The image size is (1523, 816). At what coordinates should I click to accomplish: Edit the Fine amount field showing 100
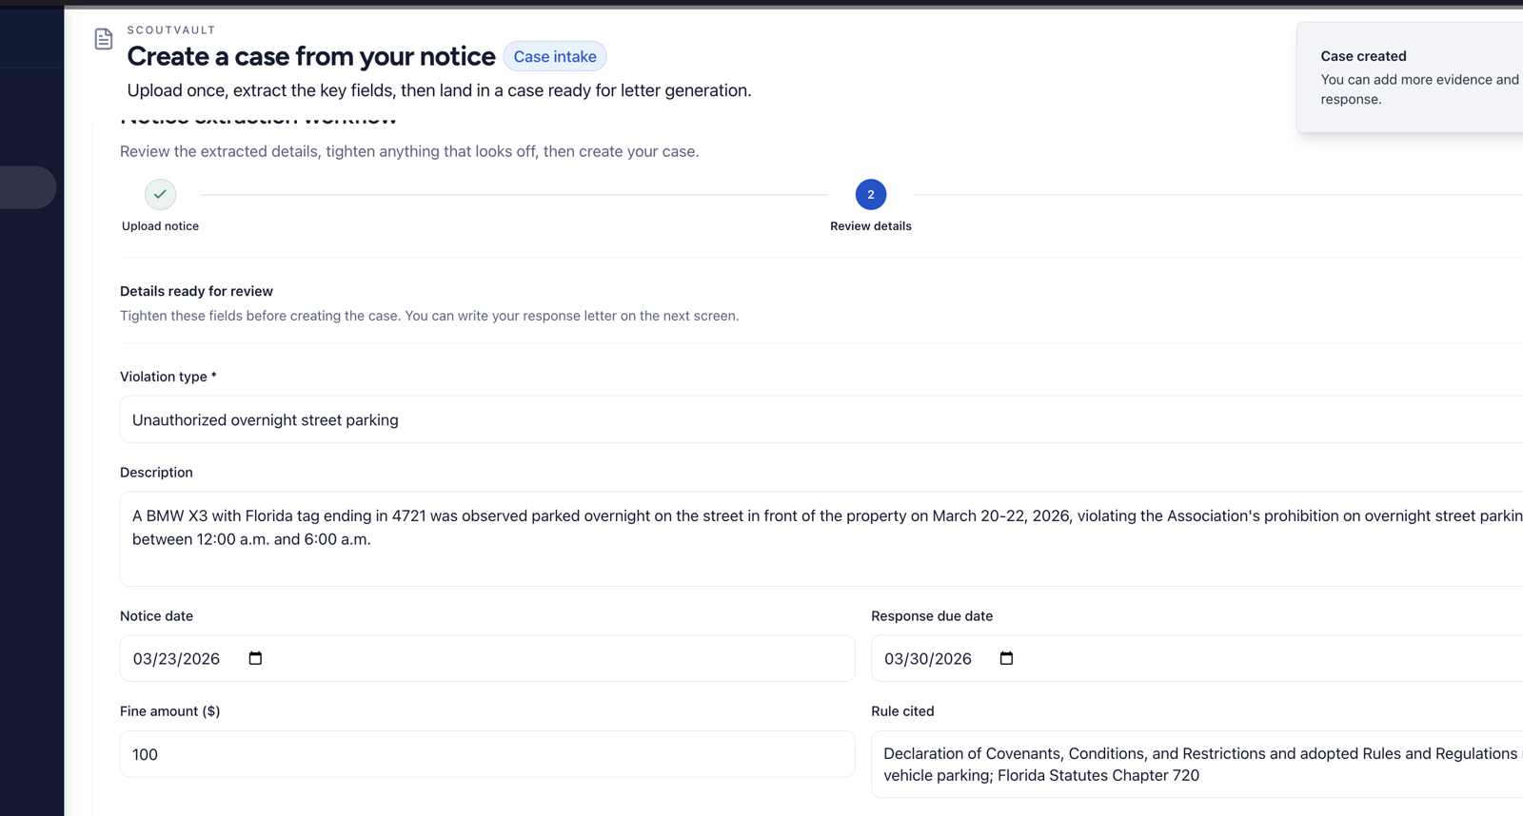pyautogui.click(x=487, y=754)
